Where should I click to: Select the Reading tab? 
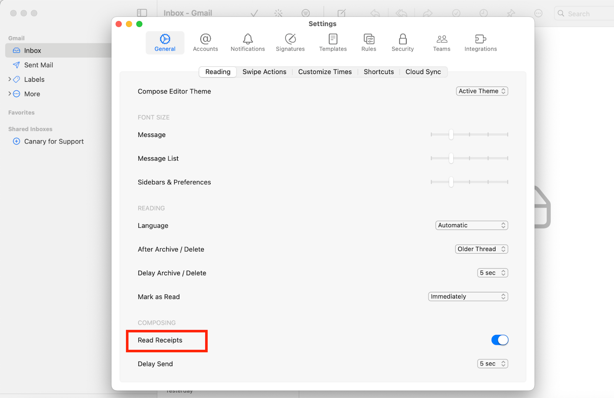tap(218, 72)
